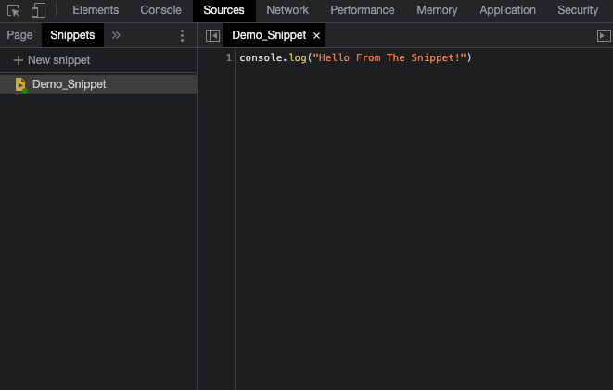613x390 pixels.
Task: Select the Snippets navigator tab
Action: pos(72,35)
